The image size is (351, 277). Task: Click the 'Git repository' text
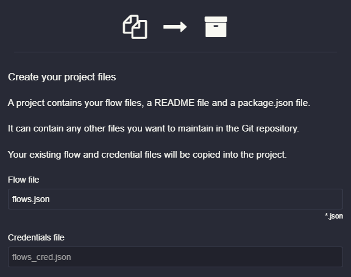point(270,128)
